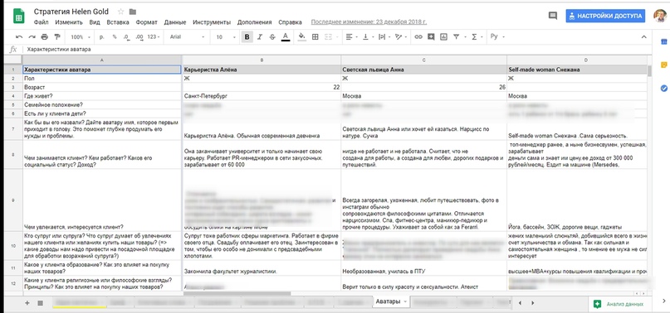Open the text color picker (underlined A)
This screenshot has width=670, height=313.
286,37
